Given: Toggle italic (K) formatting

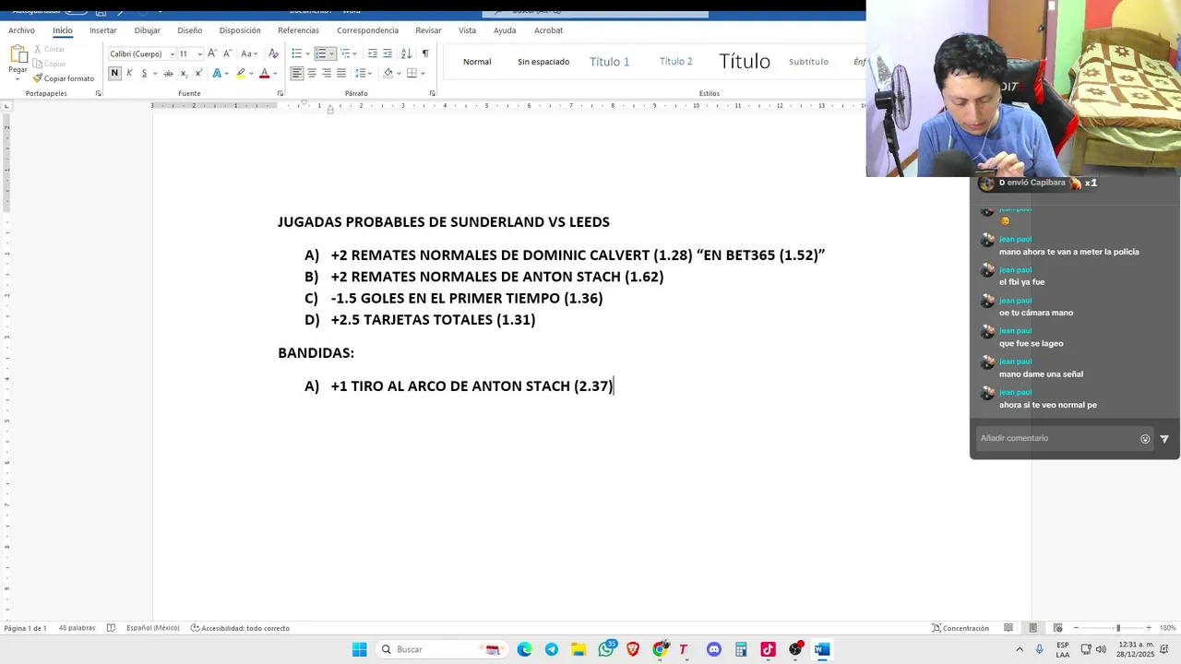Looking at the screenshot, I should tap(129, 73).
